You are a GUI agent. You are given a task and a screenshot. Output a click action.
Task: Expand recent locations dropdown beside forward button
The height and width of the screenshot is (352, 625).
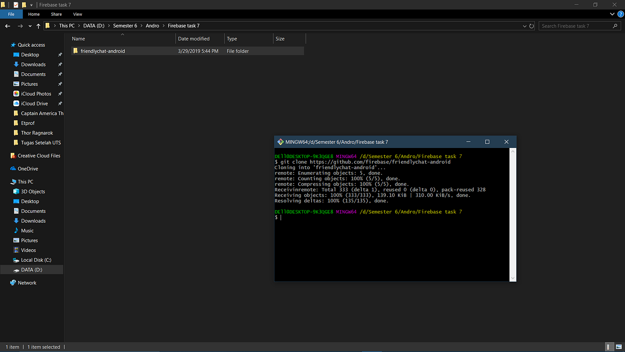pyautogui.click(x=29, y=26)
